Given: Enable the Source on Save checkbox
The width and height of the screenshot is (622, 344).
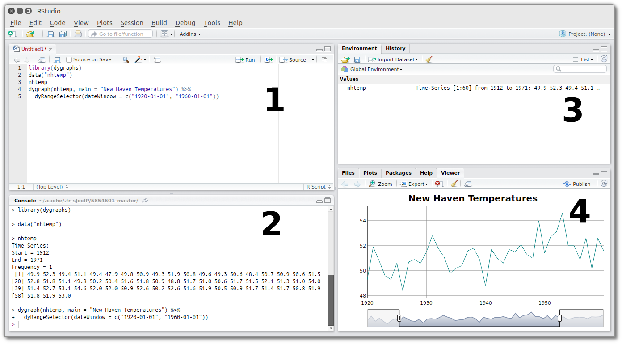Looking at the screenshot, I should [69, 59].
